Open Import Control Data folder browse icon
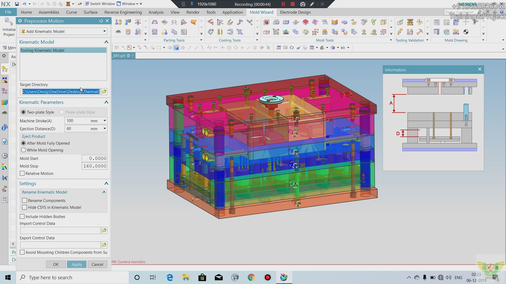506x284 pixels. coord(104,231)
